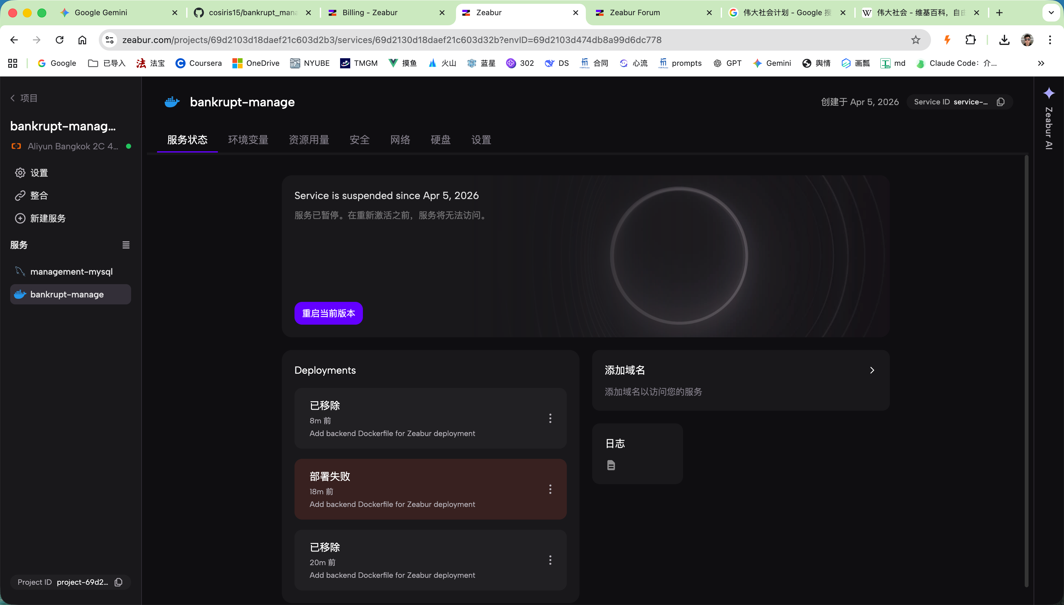Screen dimensions: 1064x605
Task: Open the Gemini bookmark
Action: (772, 63)
